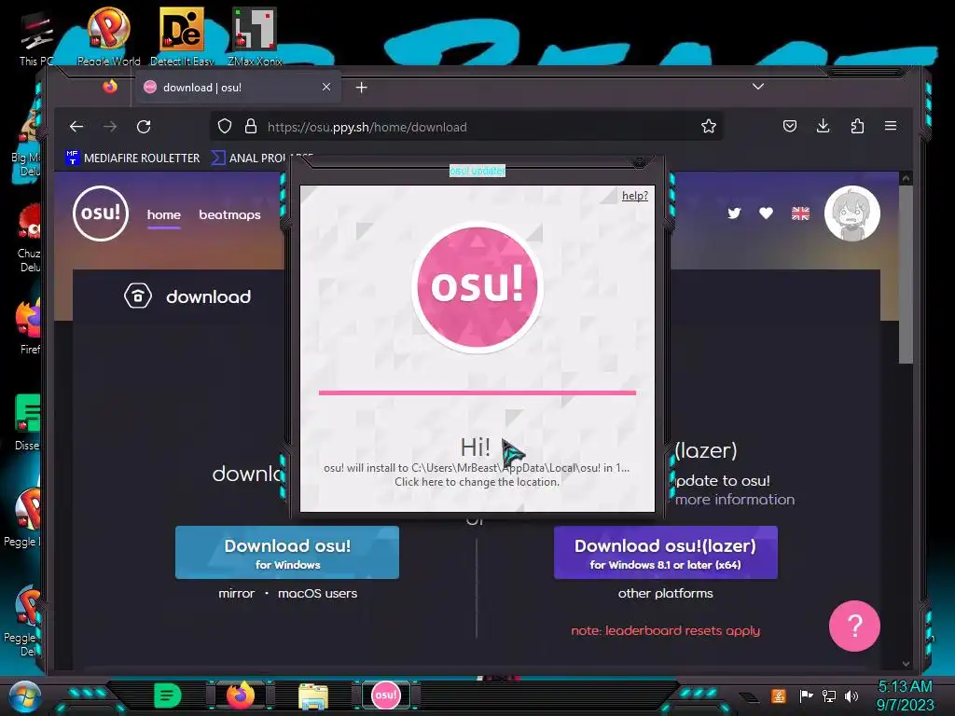Go back with the browser back arrow
Viewport: 955px width, 716px height.
point(76,127)
